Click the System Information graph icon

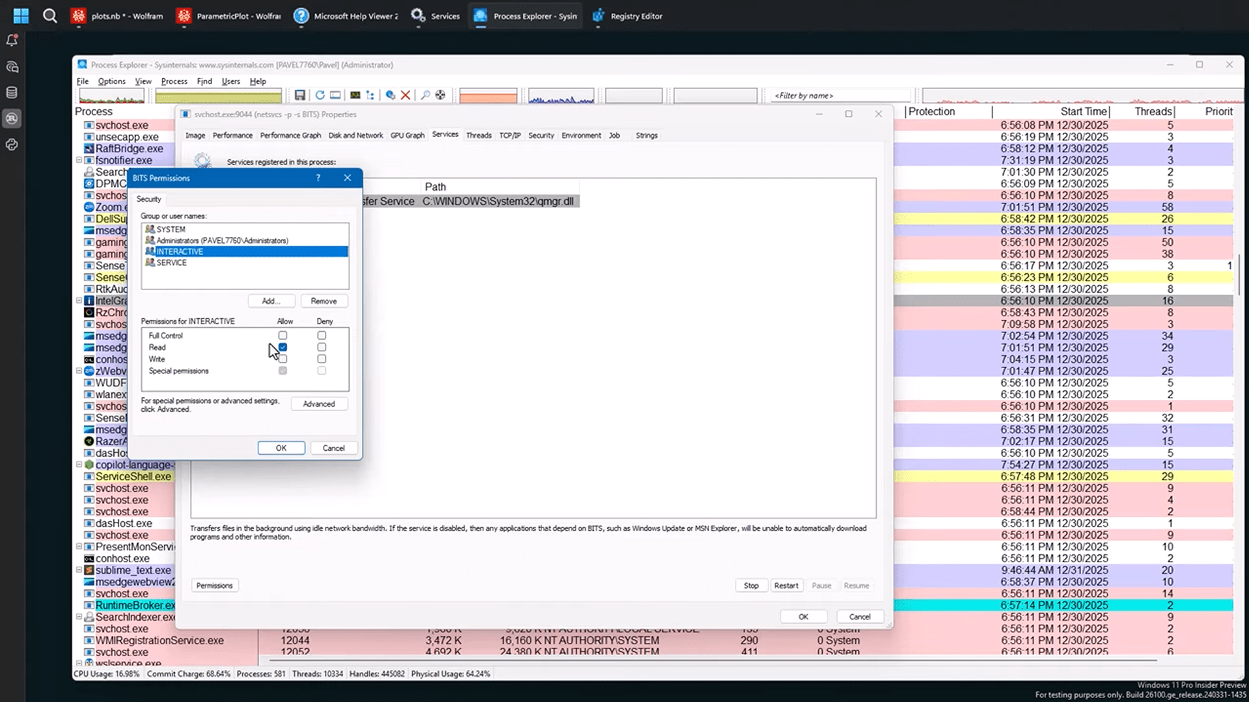coord(355,95)
